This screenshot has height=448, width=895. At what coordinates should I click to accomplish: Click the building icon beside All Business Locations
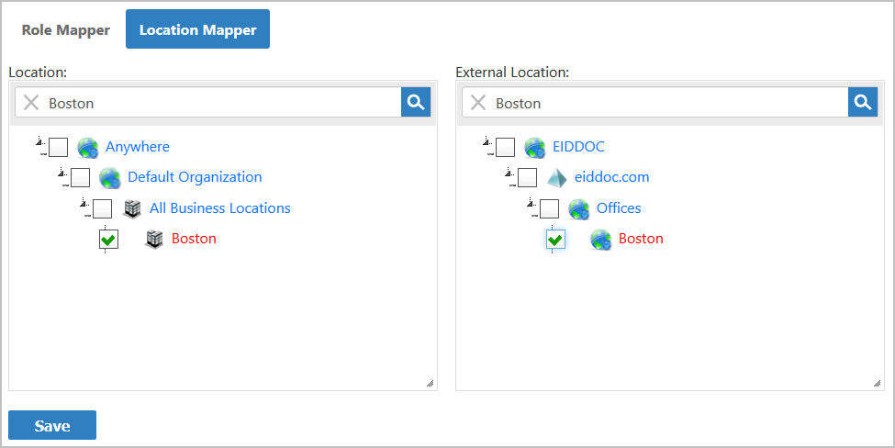pyautogui.click(x=133, y=208)
